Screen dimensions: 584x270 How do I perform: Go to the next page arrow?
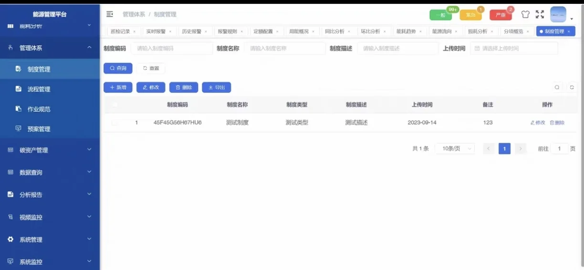[x=521, y=149]
